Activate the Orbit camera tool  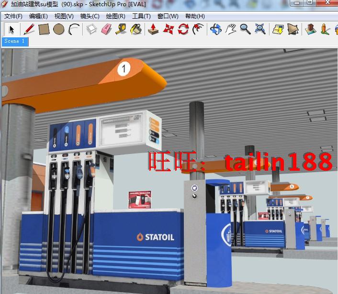click(216, 29)
